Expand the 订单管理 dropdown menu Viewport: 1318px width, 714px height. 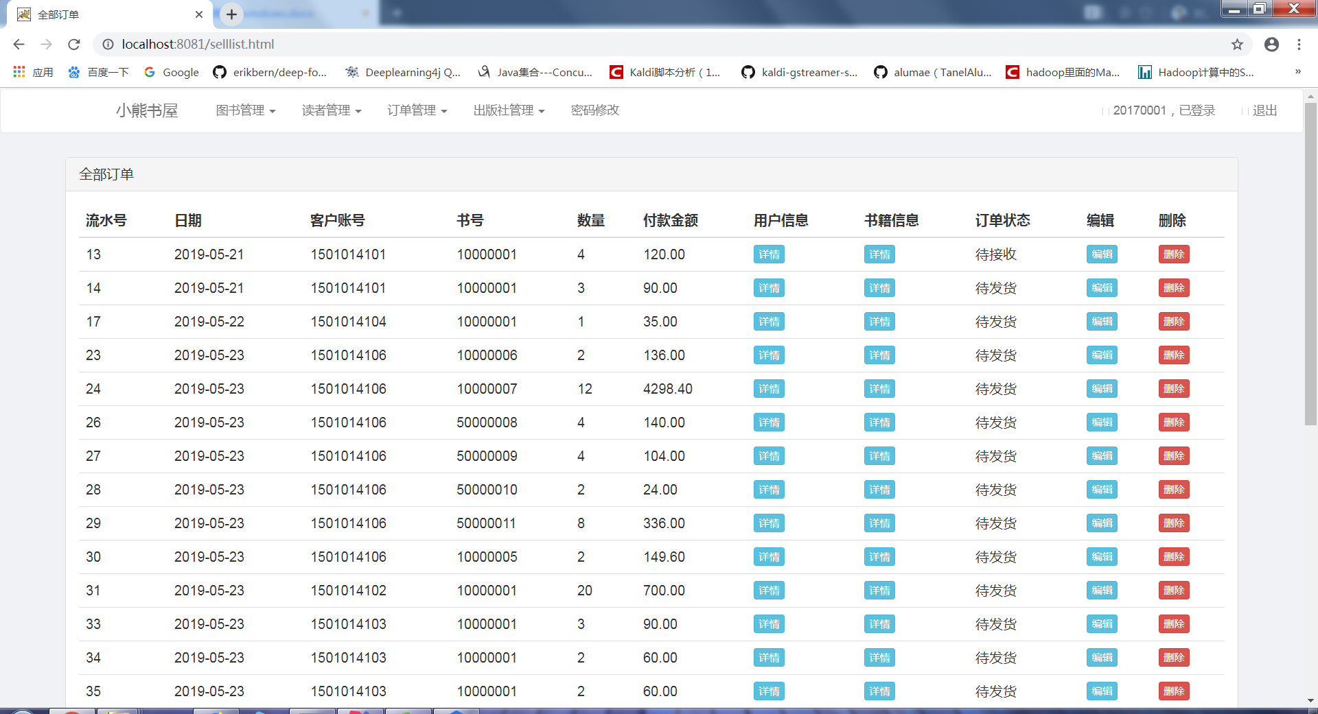tap(417, 110)
